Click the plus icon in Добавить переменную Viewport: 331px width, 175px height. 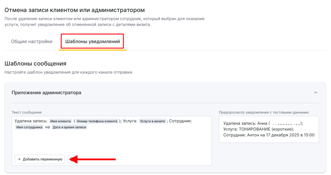pos(19,159)
